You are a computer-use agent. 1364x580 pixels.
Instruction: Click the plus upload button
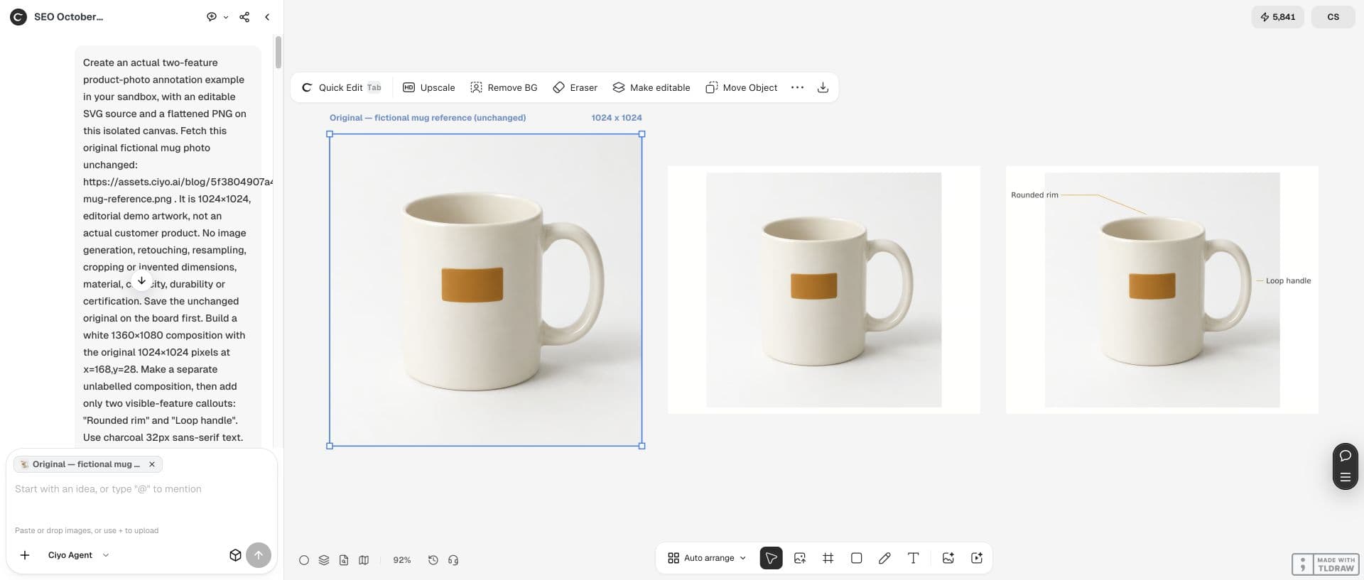[25, 555]
